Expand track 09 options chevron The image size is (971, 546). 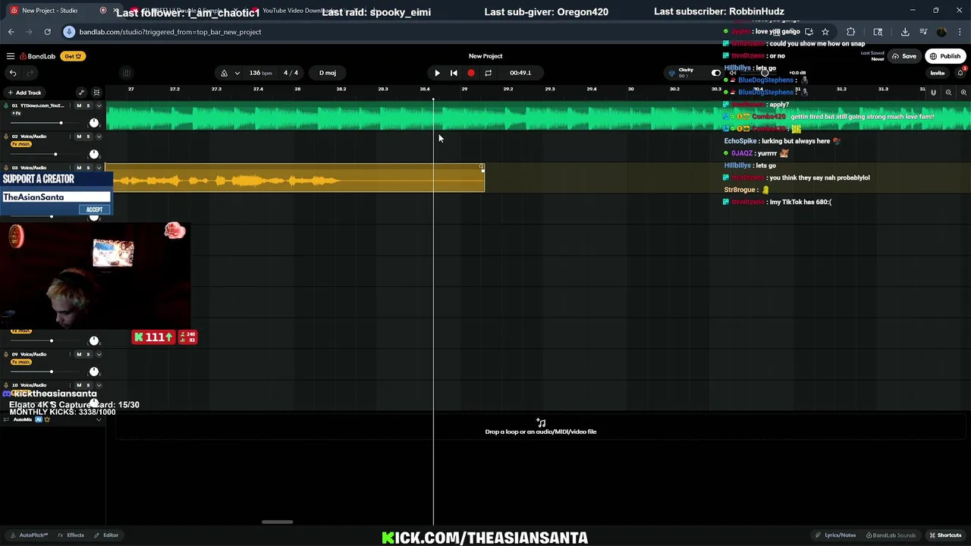point(99,354)
